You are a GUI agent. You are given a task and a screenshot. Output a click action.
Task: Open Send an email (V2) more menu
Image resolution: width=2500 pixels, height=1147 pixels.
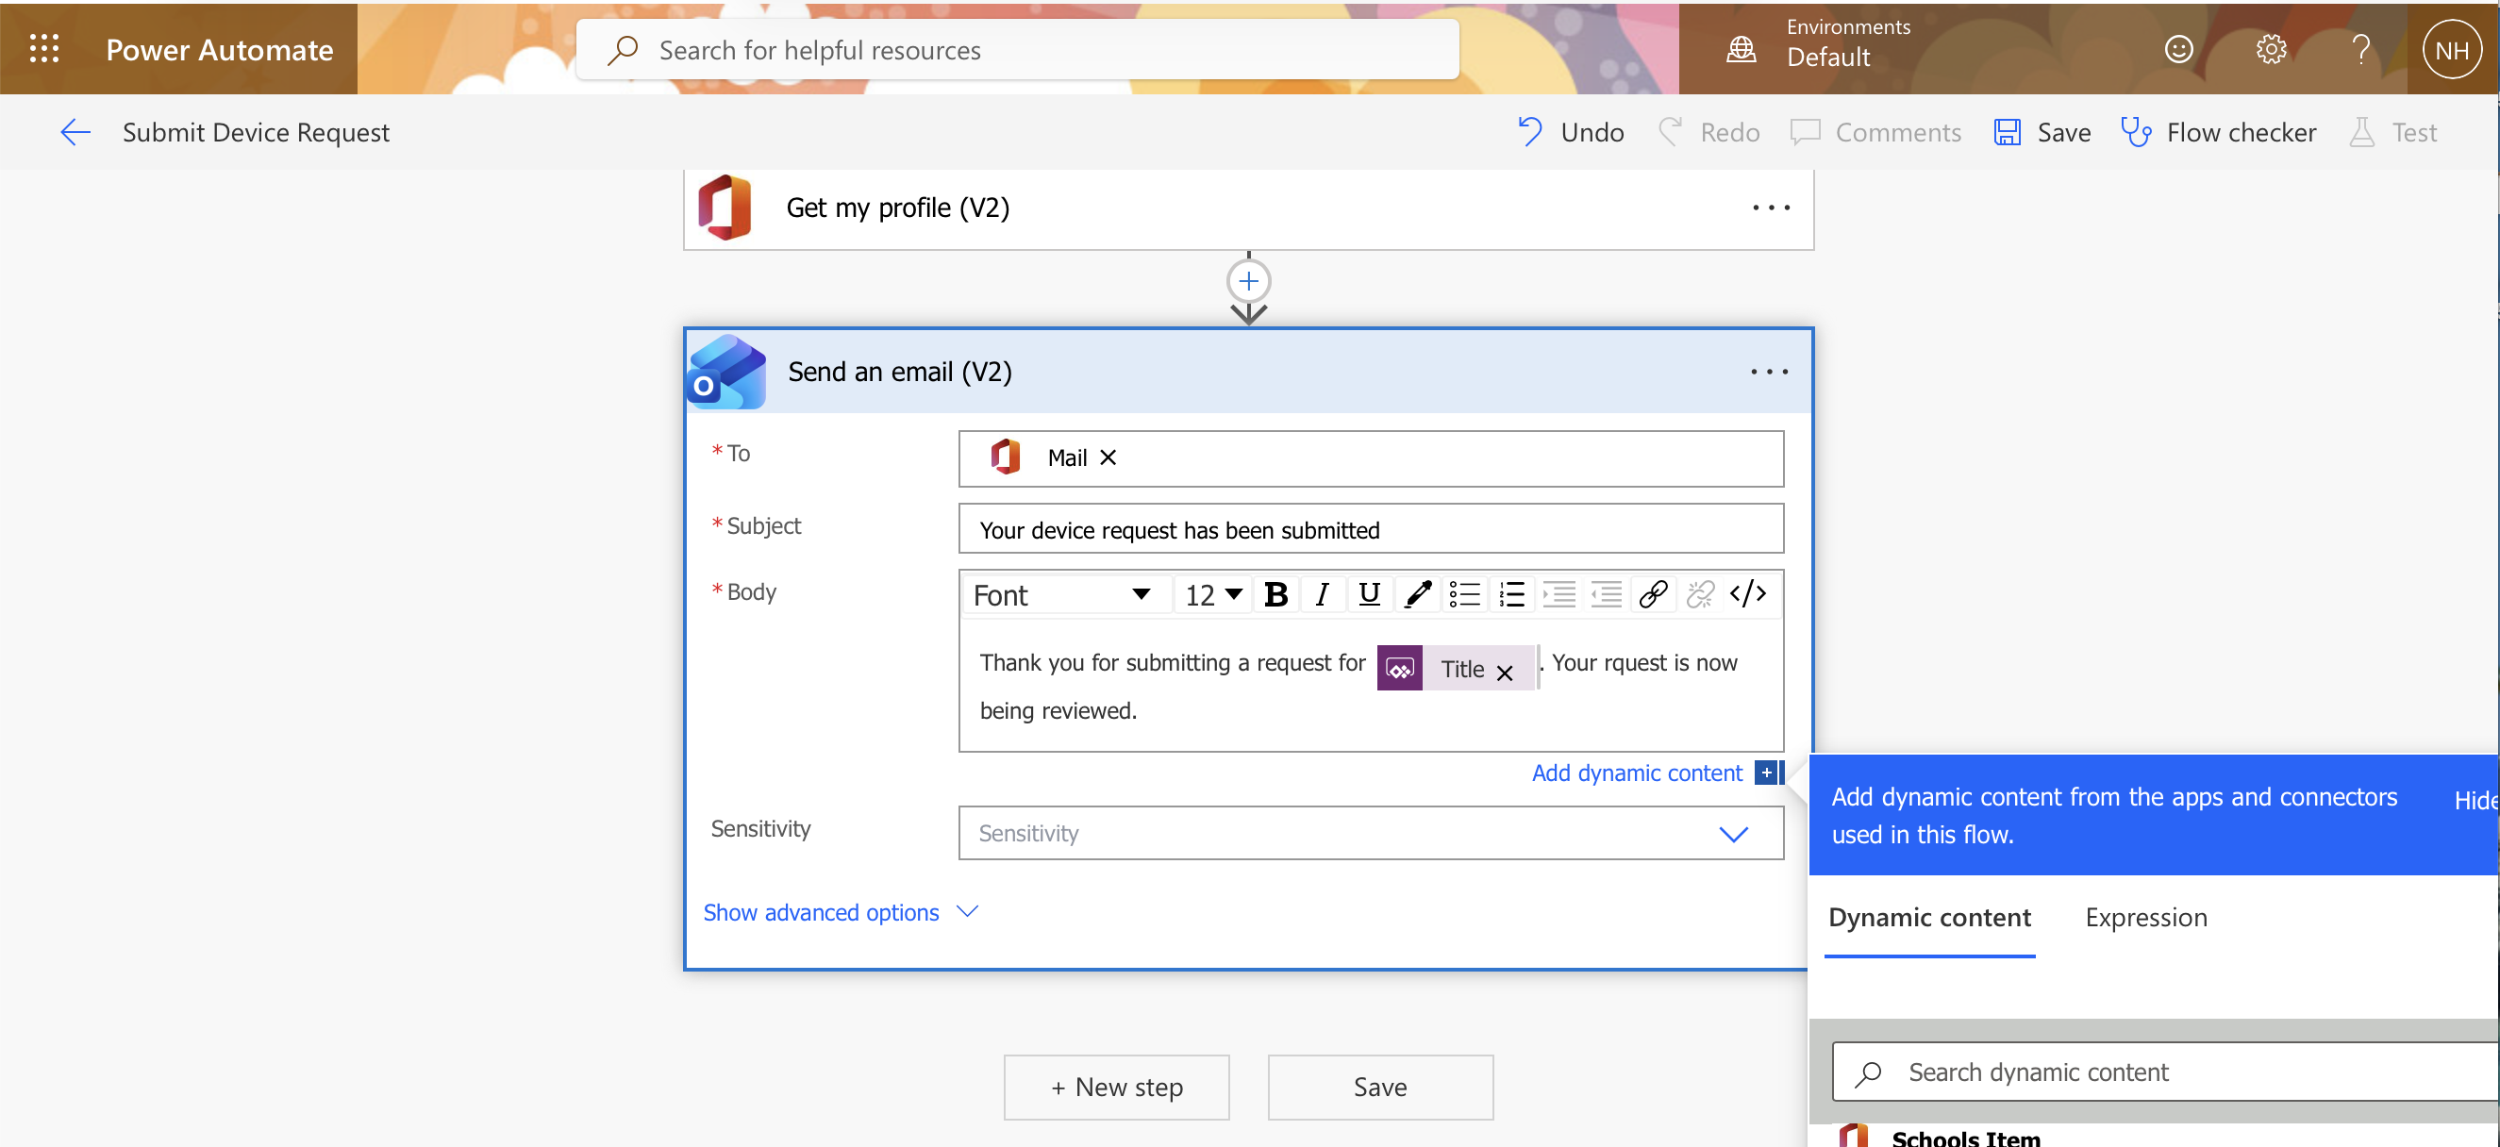[x=1769, y=372]
